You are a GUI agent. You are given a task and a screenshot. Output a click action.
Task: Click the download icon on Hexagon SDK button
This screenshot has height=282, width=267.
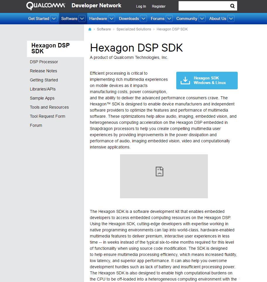[x=185, y=80]
